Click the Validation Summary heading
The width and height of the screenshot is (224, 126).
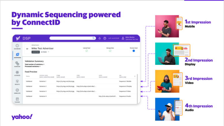point(34,61)
